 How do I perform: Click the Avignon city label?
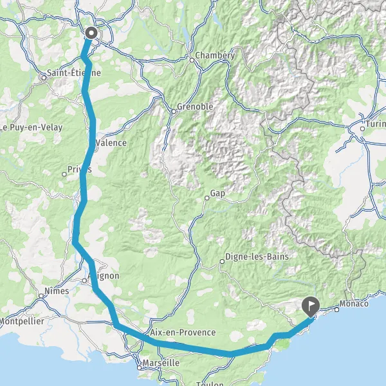[104, 276]
